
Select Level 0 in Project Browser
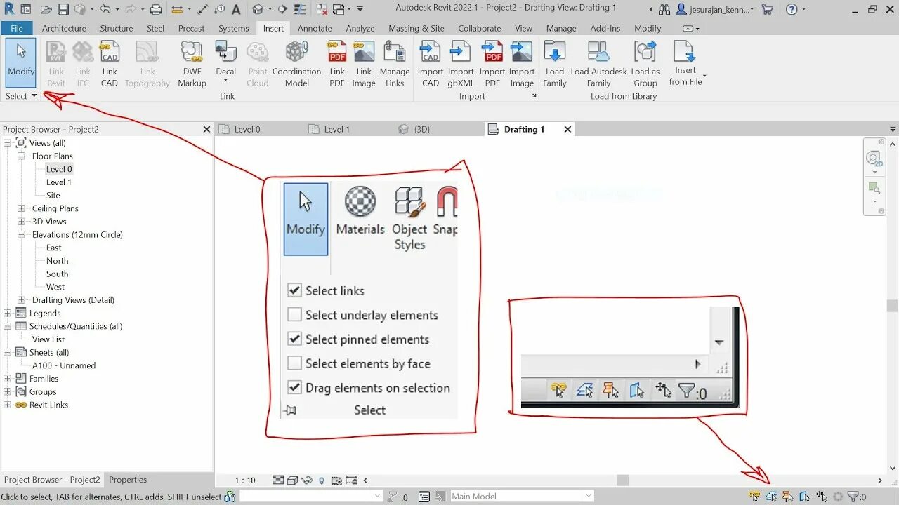[x=59, y=169]
